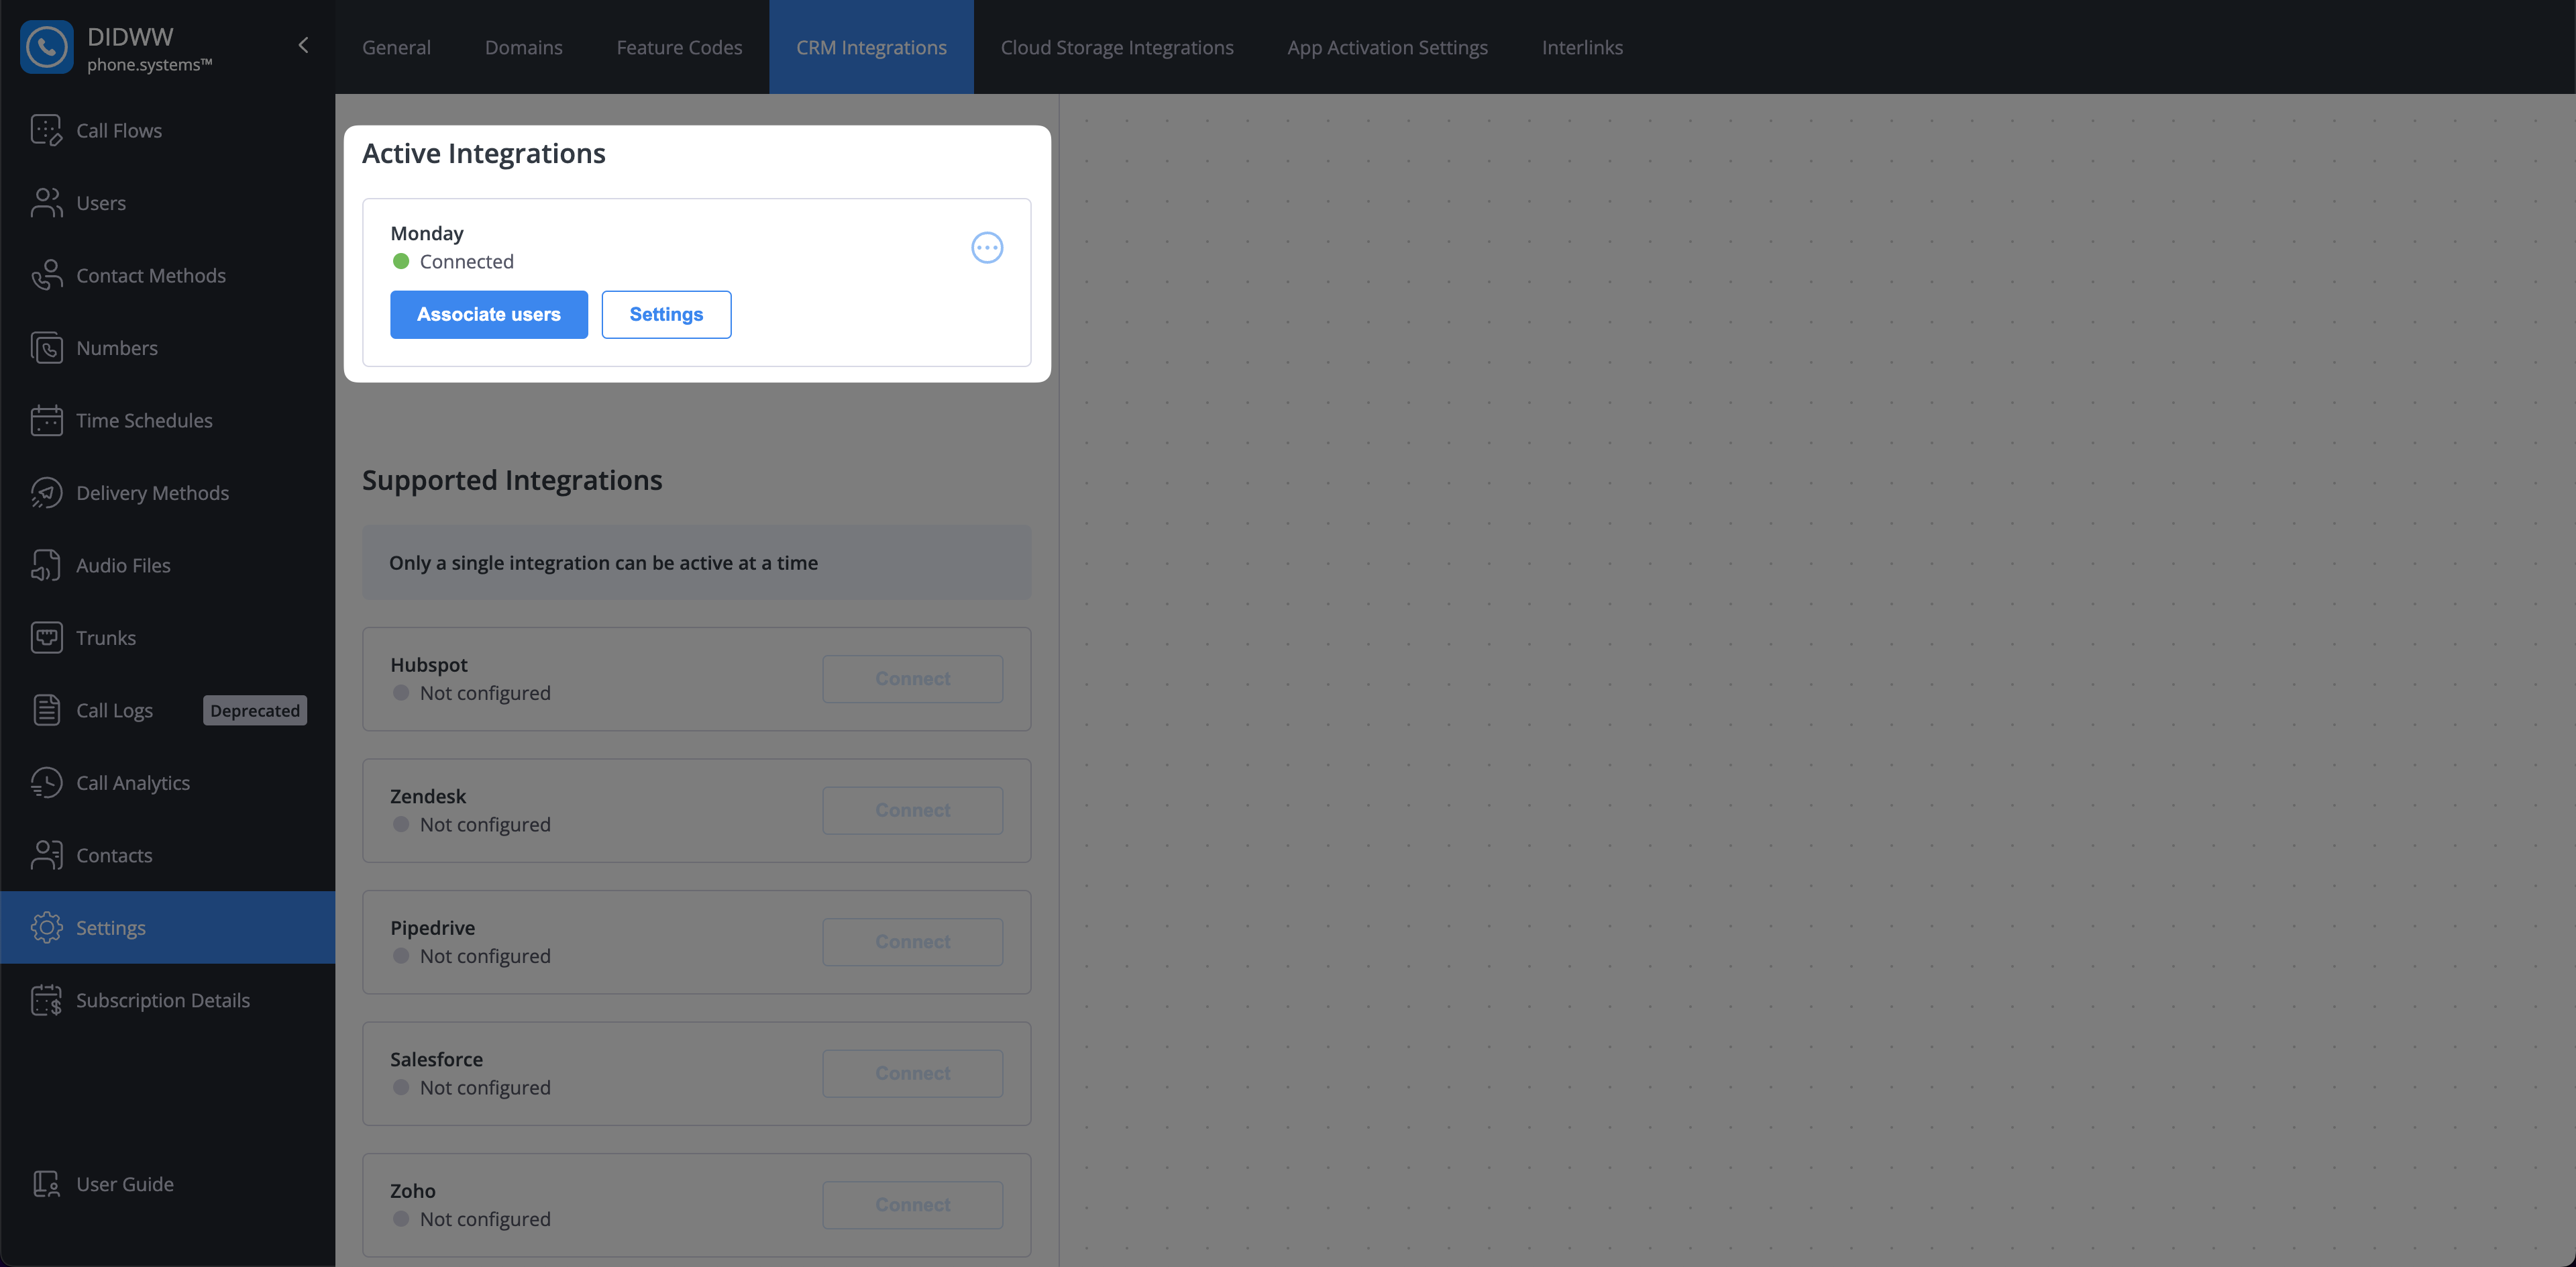
Task: Open Monday integration Settings button
Action: click(x=666, y=314)
